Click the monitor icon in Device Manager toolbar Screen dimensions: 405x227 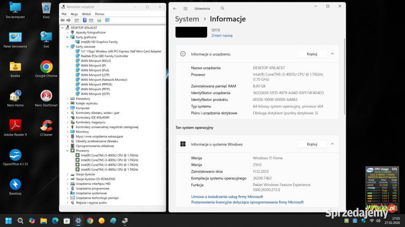(x=107, y=20)
